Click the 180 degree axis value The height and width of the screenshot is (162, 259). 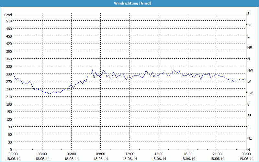pyautogui.click(x=8, y=104)
